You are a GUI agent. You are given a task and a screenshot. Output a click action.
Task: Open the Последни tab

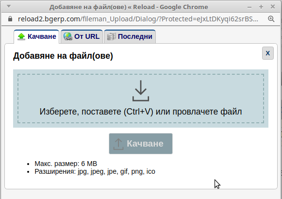tap(130, 37)
